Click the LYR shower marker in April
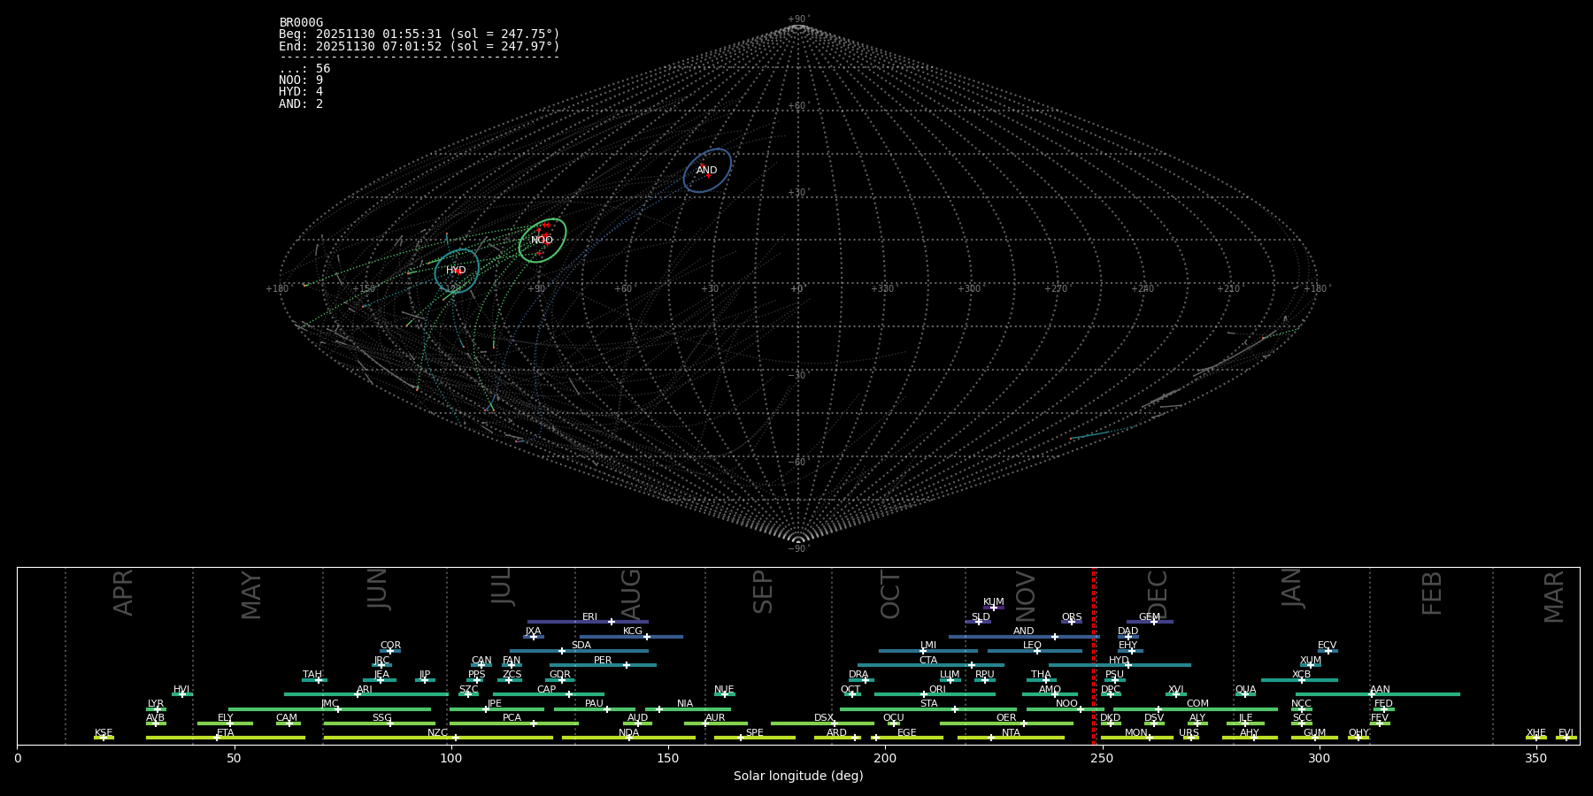This screenshot has width=1593, height=796. 158,709
